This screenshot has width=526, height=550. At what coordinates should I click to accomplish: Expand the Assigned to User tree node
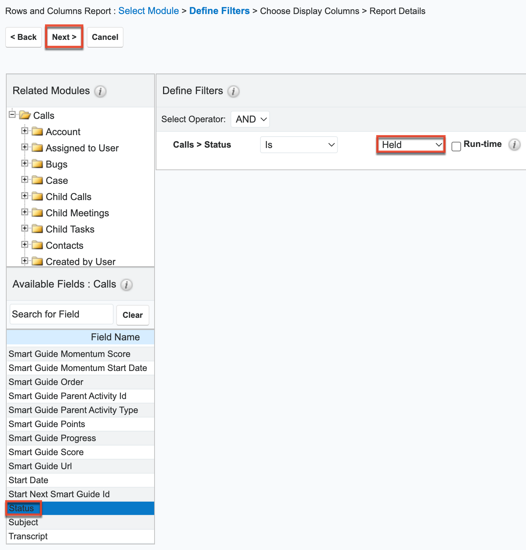(x=24, y=147)
